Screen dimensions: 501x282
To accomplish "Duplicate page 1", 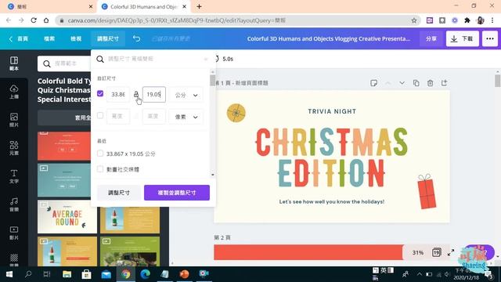I will point(416,83).
